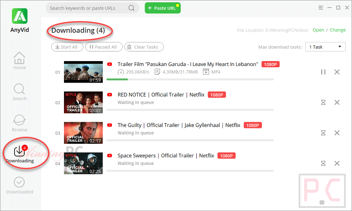Click the magnifier search icon
The image size is (352, 211).
131,8
